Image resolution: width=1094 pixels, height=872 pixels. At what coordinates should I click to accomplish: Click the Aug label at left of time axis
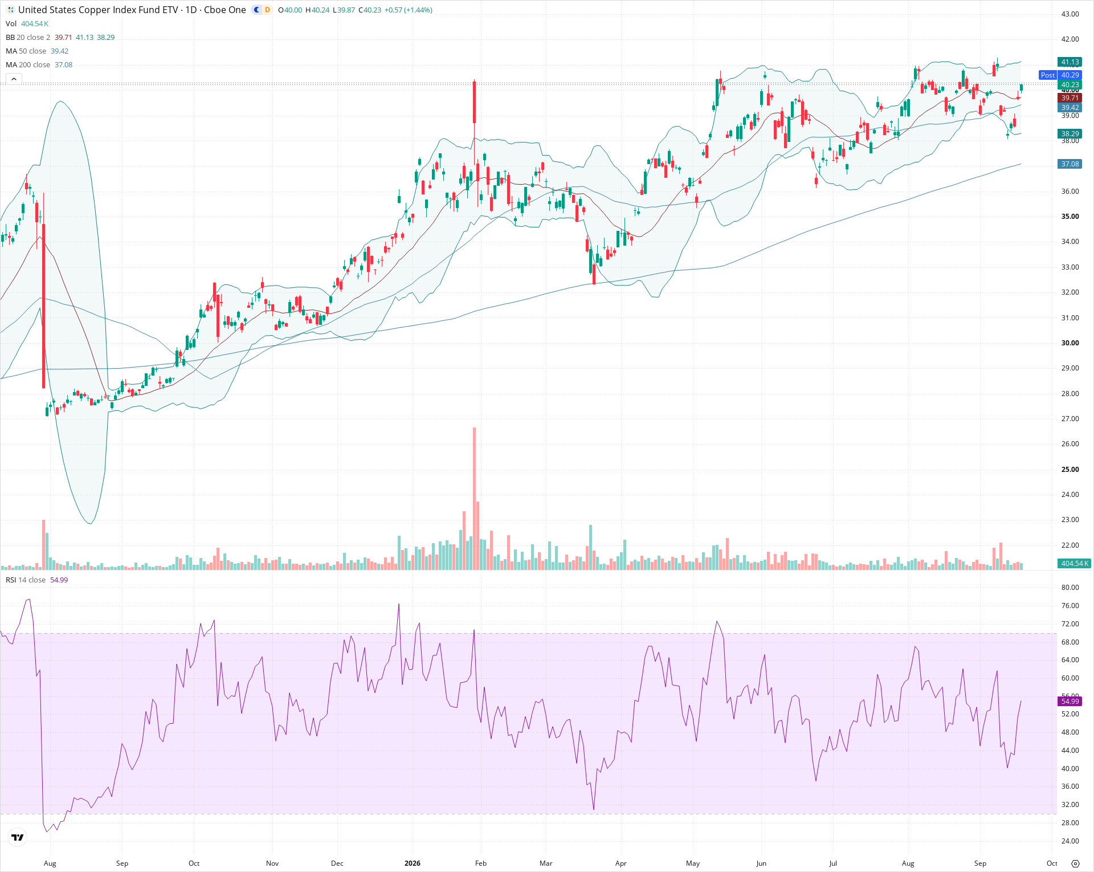click(50, 863)
